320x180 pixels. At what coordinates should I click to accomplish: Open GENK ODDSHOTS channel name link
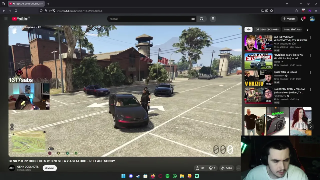(28, 167)
